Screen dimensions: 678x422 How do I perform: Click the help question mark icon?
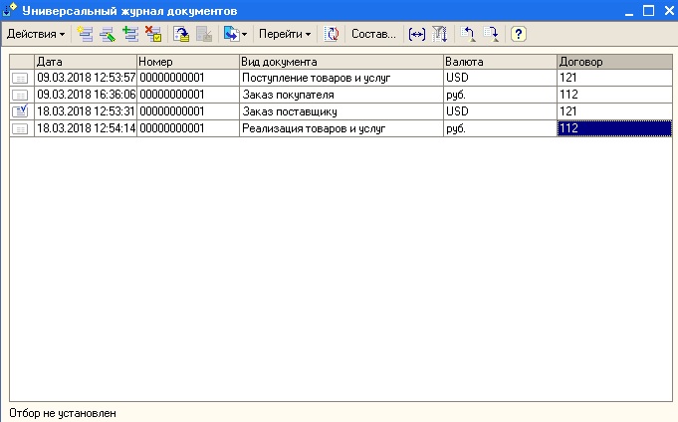[x=518, y=34]
